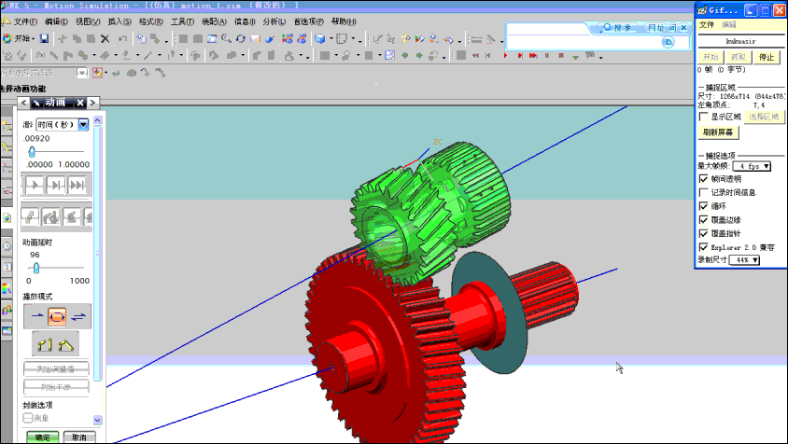Click the 确定 OK button
788x444 pixels.
coord(43,437)
